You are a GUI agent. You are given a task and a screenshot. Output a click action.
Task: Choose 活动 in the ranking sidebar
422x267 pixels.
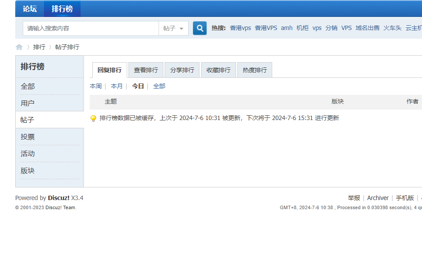click(x=27, y=154)
